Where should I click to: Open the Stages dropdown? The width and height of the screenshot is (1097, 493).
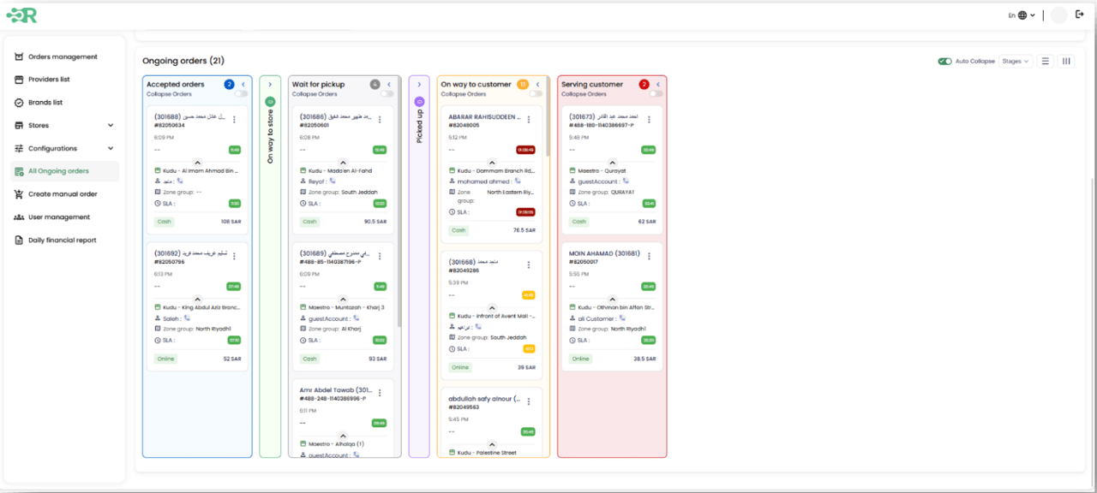(x=1015, y=62)
